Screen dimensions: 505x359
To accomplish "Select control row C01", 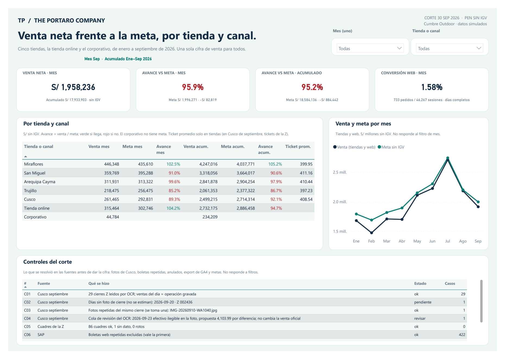I will (x=245, y=294).
